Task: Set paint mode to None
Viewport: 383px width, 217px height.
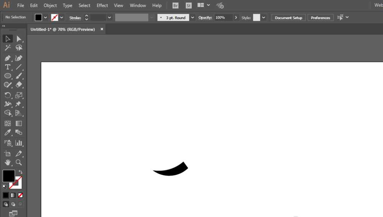Action: tap(21, 195)
